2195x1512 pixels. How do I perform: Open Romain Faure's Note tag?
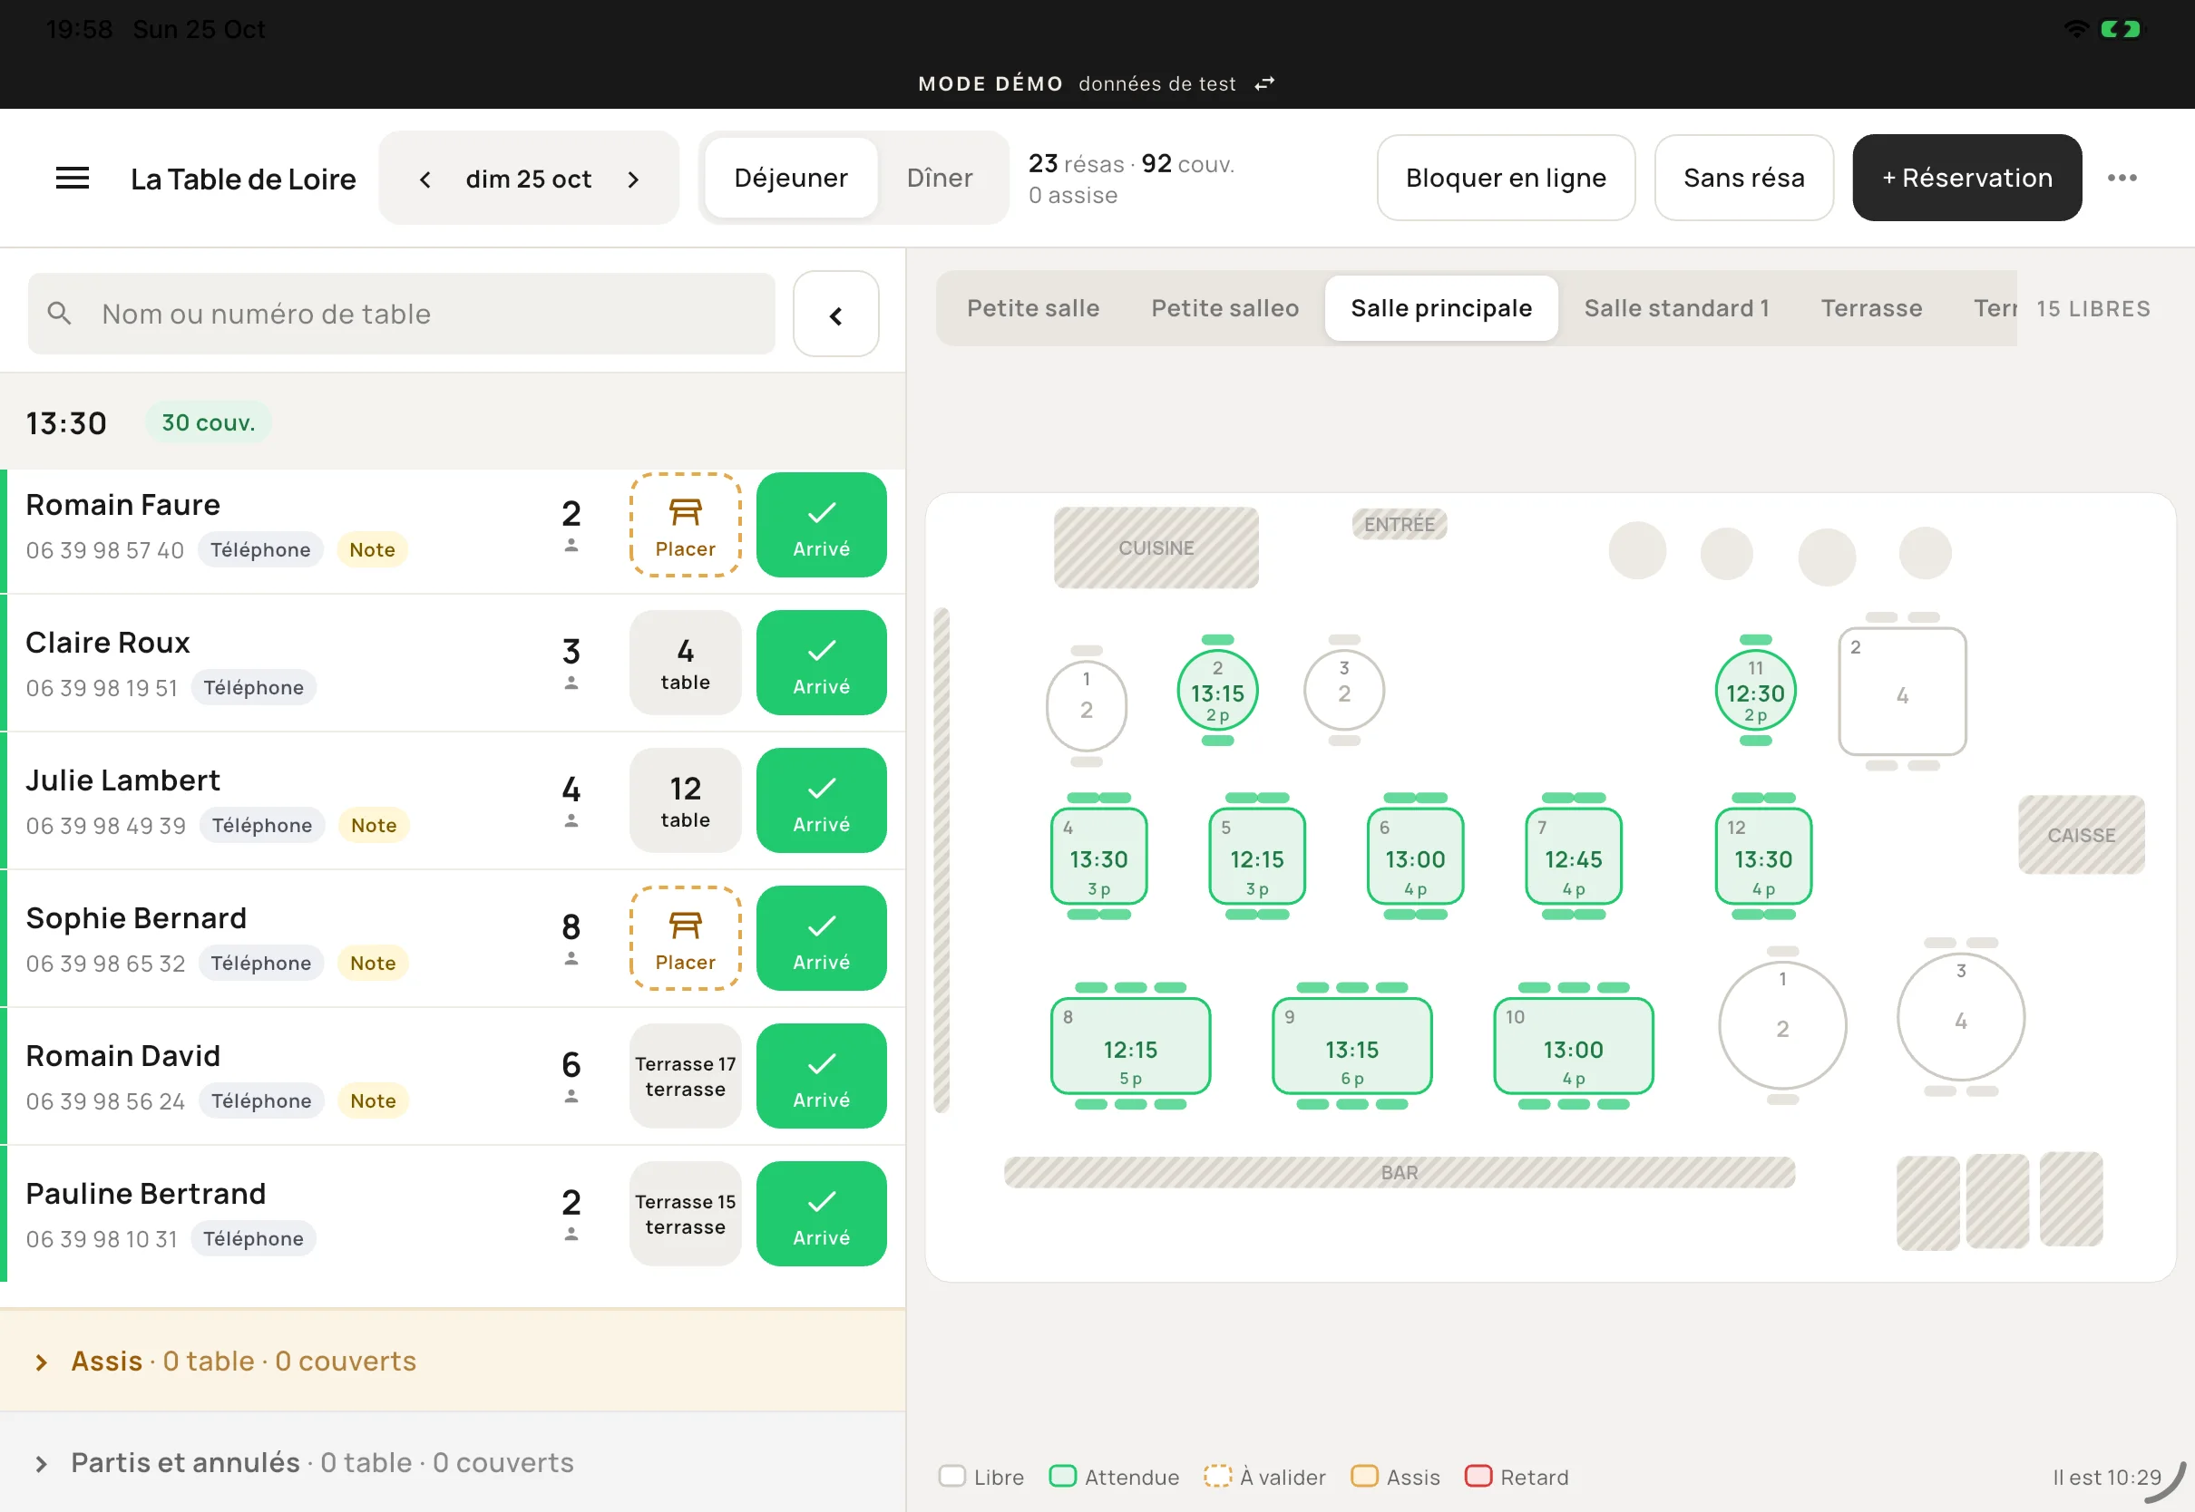373,550
